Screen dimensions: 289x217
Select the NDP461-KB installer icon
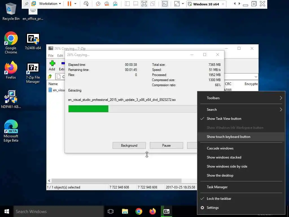point(11,99)
